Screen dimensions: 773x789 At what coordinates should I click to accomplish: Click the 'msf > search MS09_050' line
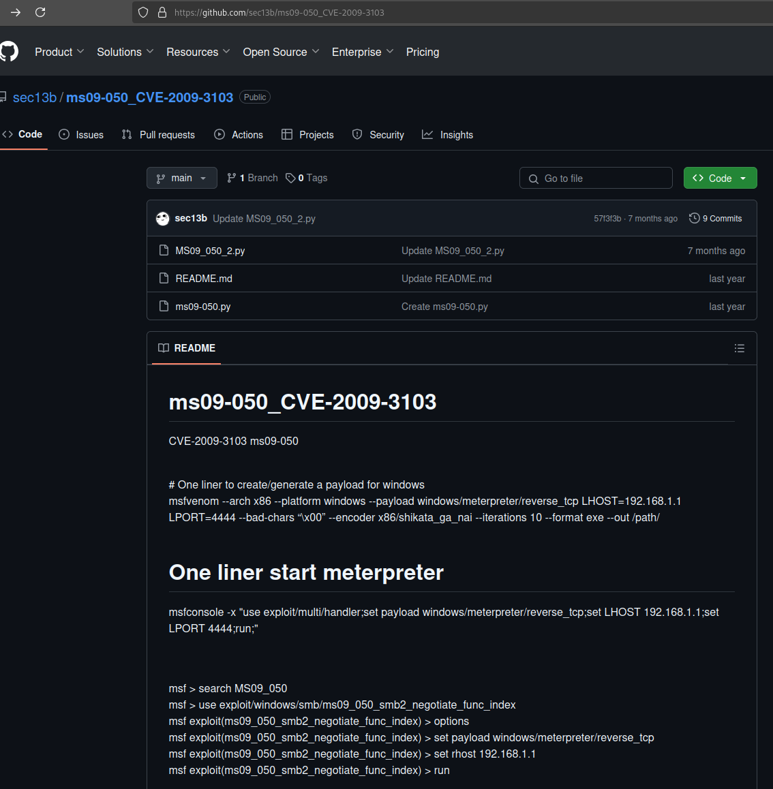point(228,688)
